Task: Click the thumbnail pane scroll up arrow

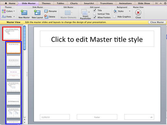Action: point(25,119)
